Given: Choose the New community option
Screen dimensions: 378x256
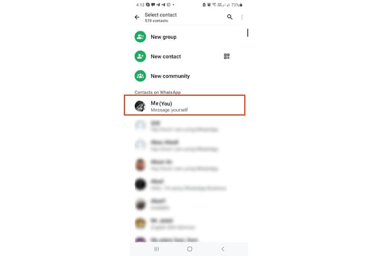Looking at the screenshot, I should tap(170, 76).
